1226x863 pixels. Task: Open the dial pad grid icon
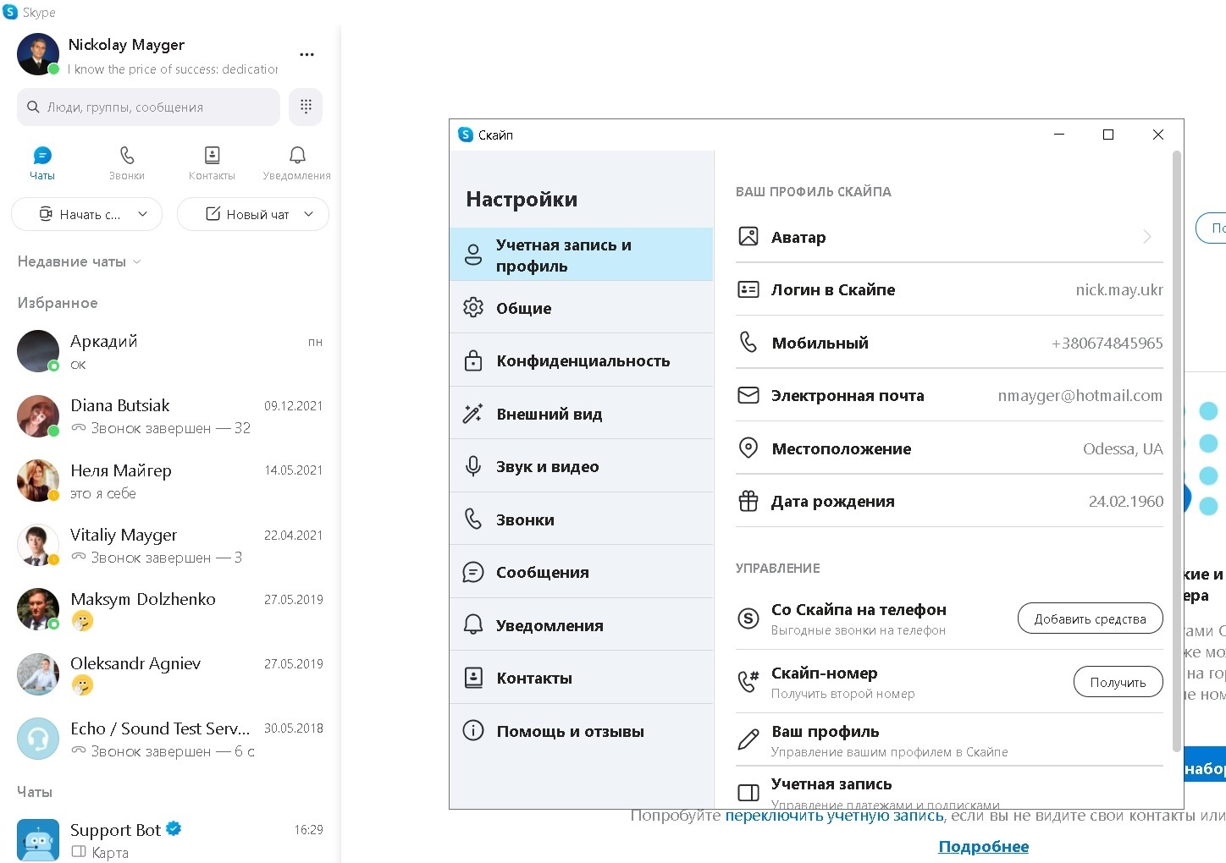[306, 107]
